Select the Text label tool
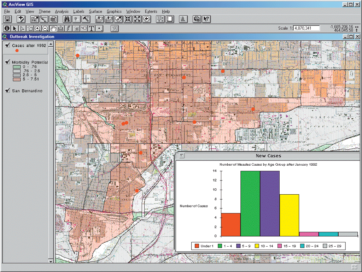Screen dimensions: 362x272 [92, 29]
